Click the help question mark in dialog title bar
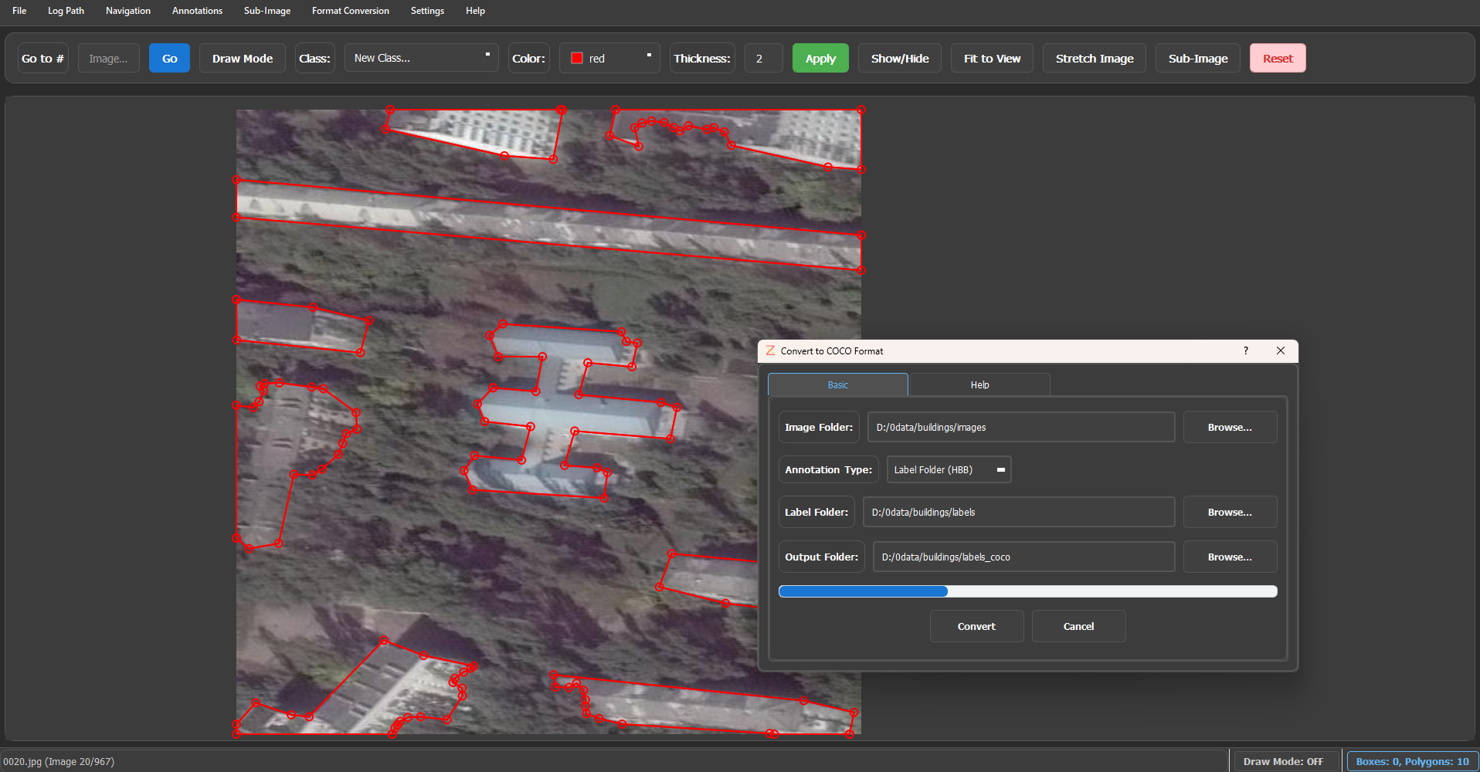Screen dimensions: 1480x772 click(1245, 350)
